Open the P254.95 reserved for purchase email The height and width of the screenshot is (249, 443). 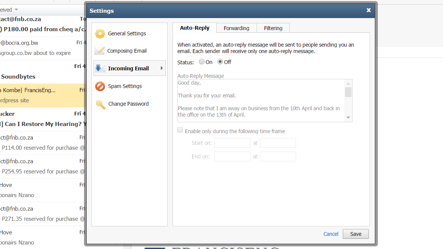point(42,166)
